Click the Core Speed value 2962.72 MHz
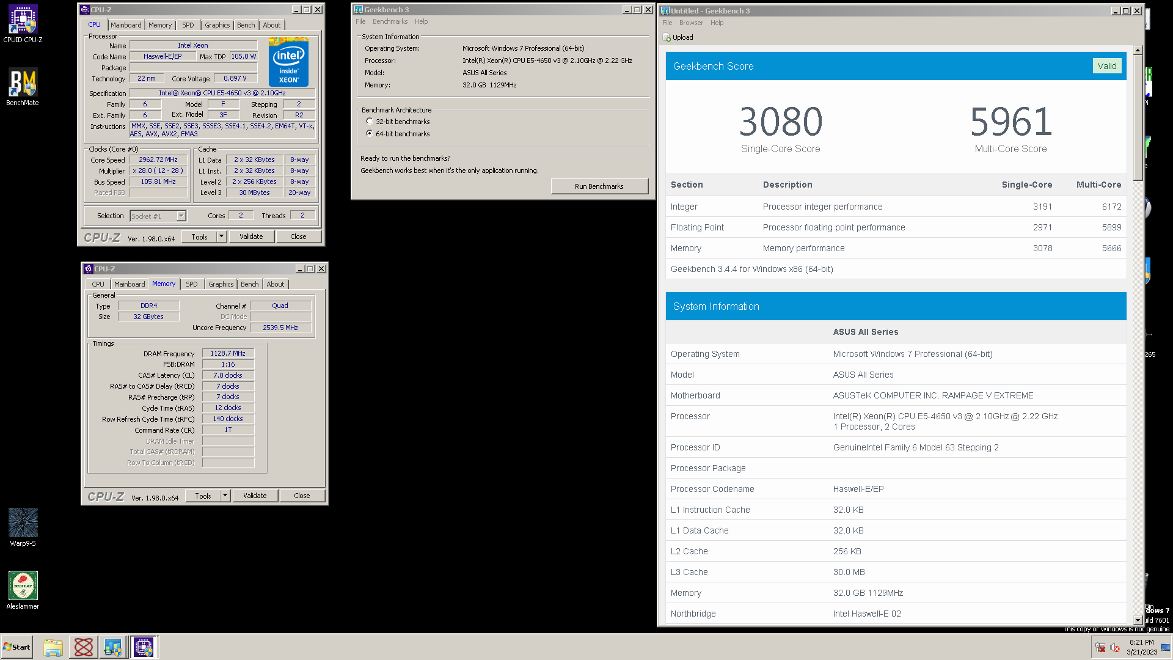1173x660 pixels. pyautogui.click(x=158, y=160)
